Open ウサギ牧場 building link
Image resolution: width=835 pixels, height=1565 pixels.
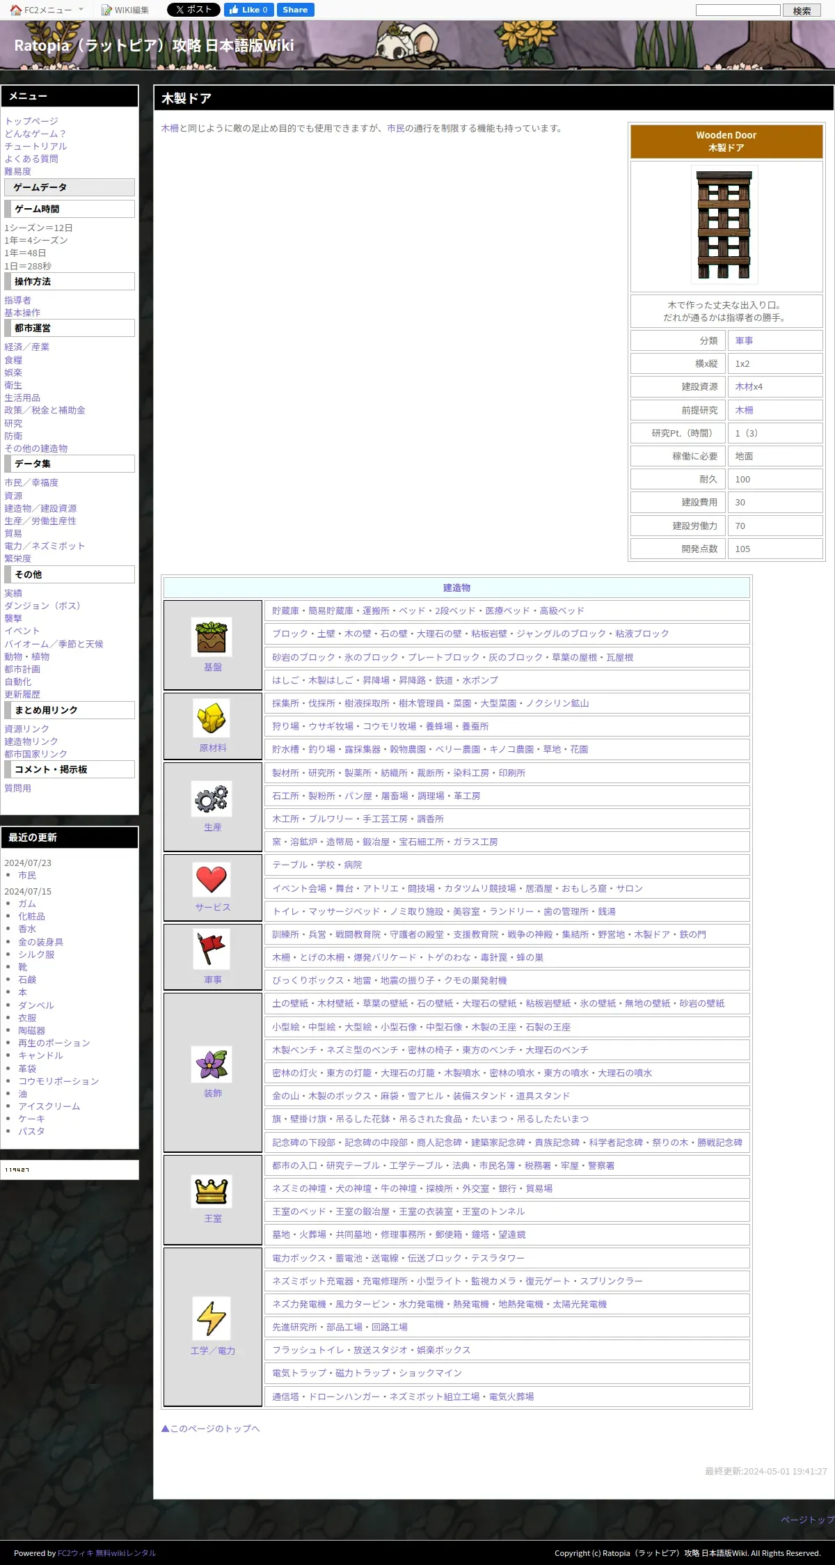click(x=331, y=726)
